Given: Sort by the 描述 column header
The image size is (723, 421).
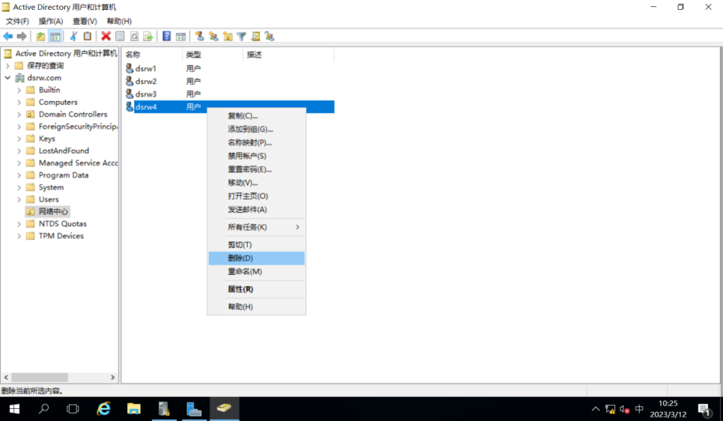Looking at the screenshot, I should click(x=289, y=54).
